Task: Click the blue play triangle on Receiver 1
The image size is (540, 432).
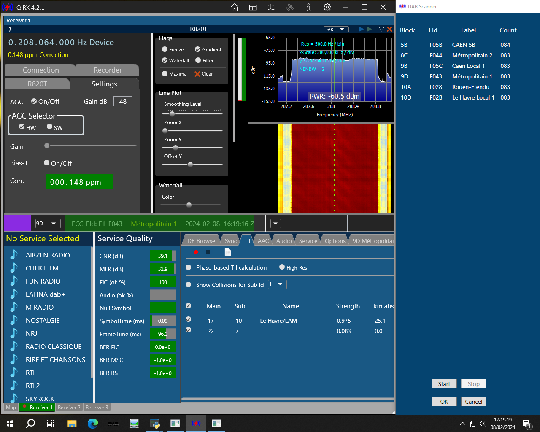Action: point(361,29)
